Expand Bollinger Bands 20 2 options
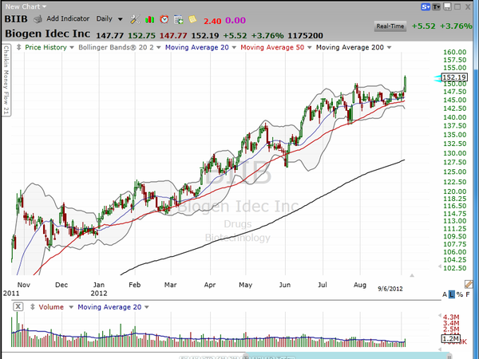 [x=159, y=48]
